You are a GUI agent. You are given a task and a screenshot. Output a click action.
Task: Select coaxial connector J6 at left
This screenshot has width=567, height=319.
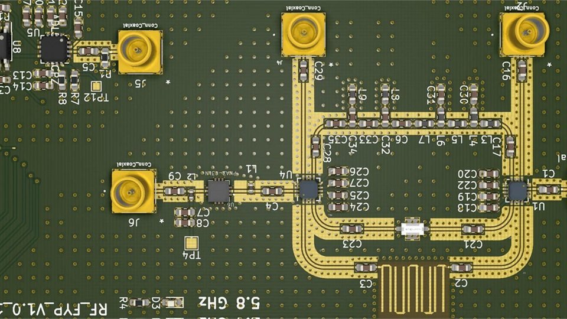[133, 191]
